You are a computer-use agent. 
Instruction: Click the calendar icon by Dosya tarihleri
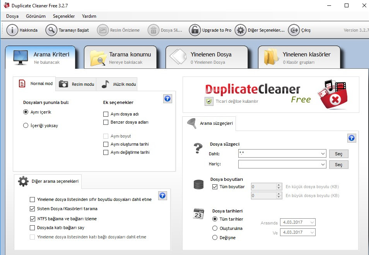198,213
